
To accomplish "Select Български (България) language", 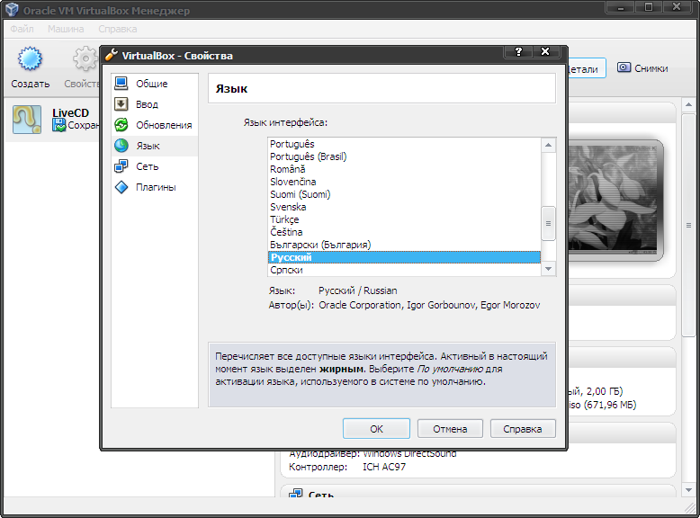I will [x=405, y=245].
